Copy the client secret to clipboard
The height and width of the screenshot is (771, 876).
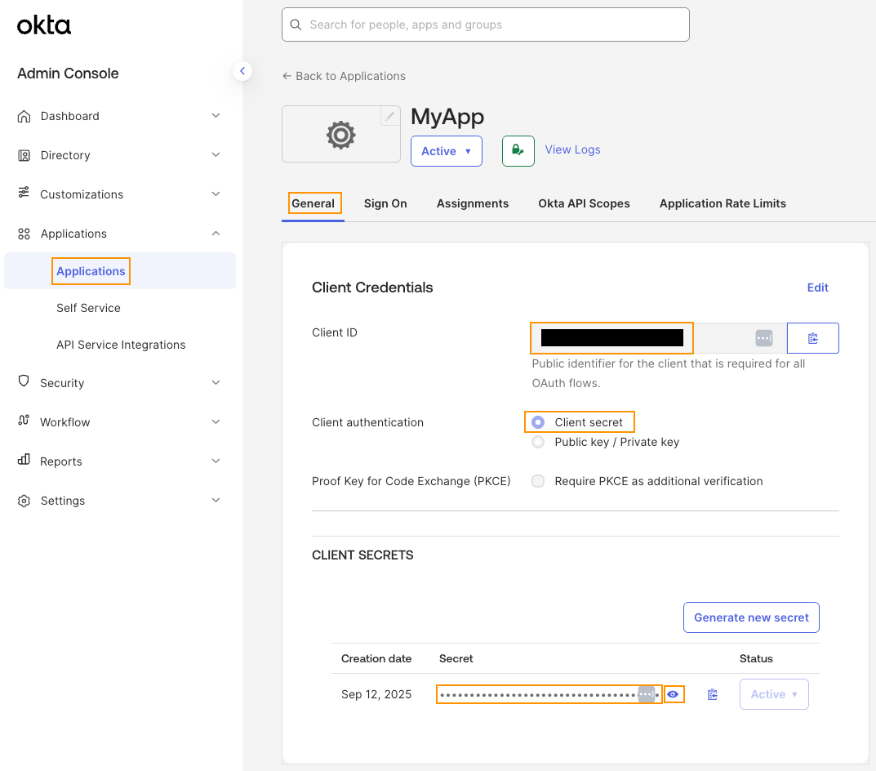pyautogui.click(x=712, y=694)
